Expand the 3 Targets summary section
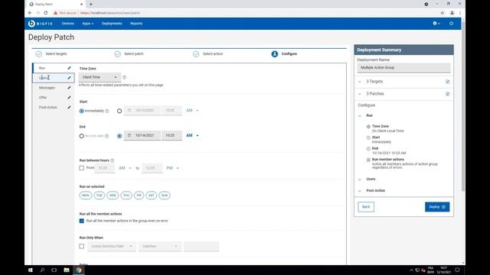The width and height of the screenshot is (490, 275). tap(360, 82)
